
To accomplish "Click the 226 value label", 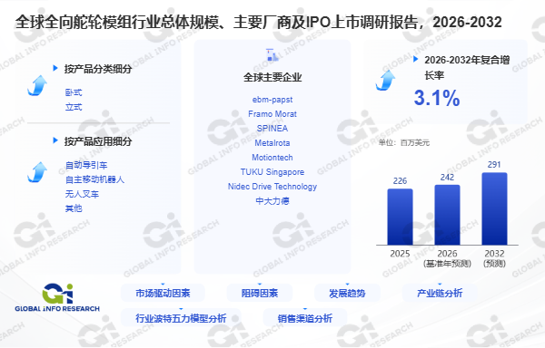I will click(400, 181).
